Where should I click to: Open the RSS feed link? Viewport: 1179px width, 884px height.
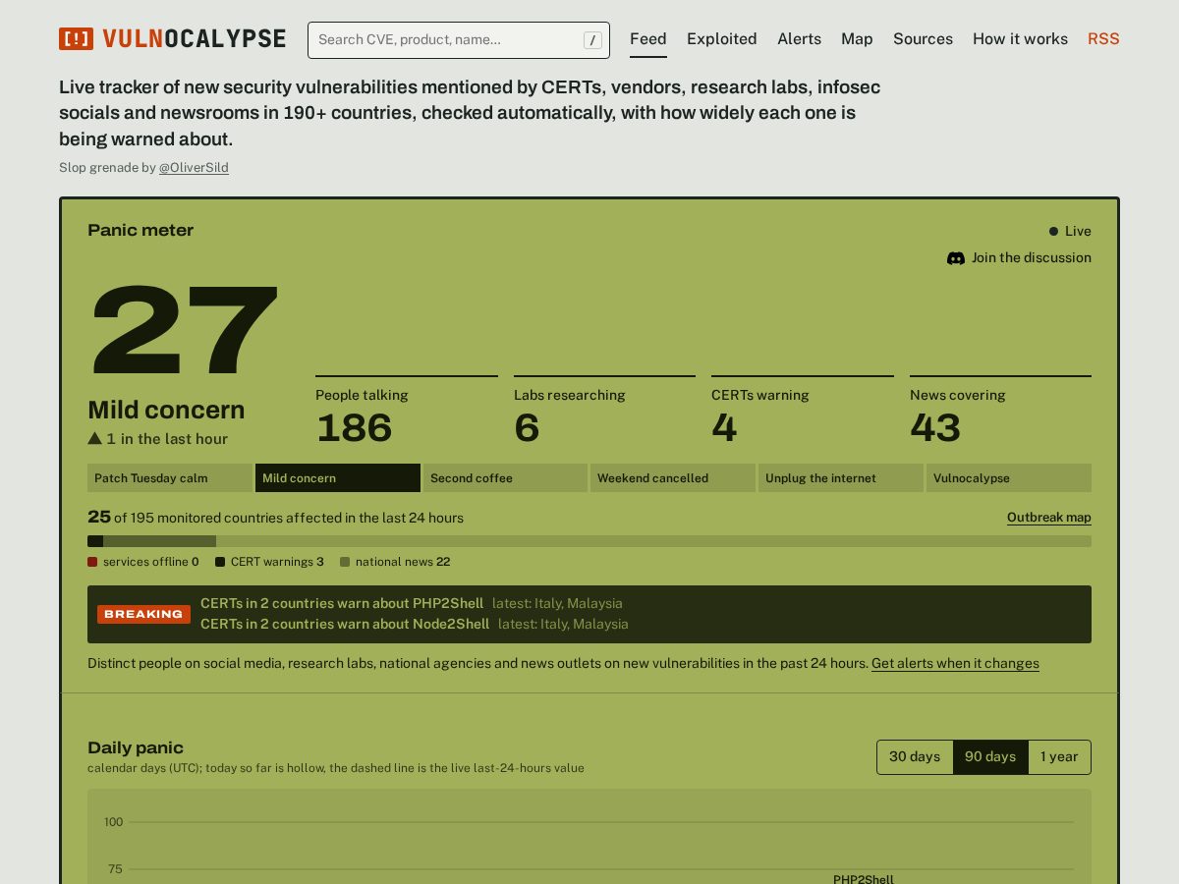click(1103, 39)
